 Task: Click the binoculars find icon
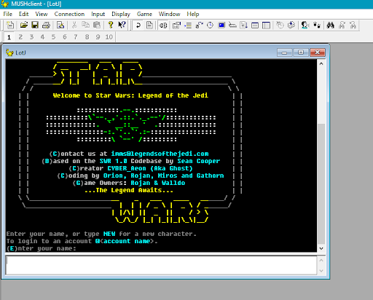click(330, 25)
